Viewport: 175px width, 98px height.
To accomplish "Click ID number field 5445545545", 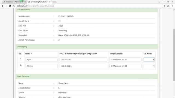I will point(83,59).
